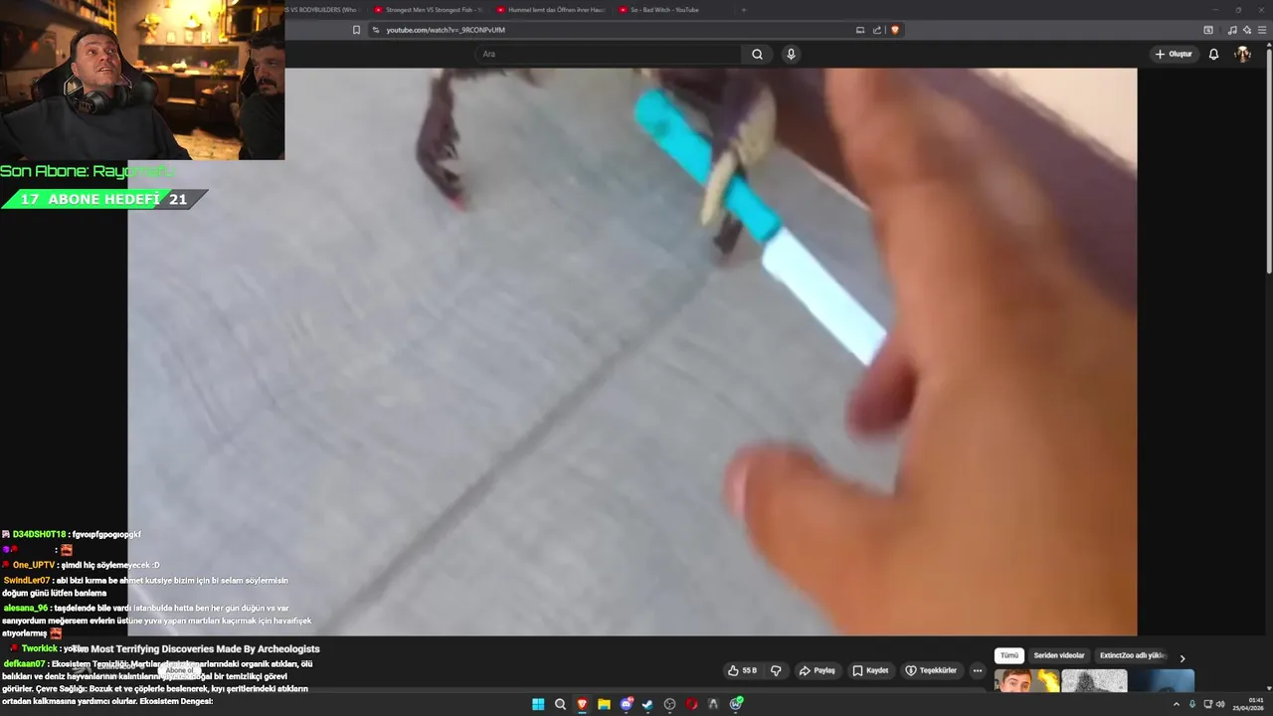Image resolution: width=1273 pixels, height=716 pixels.
Task: Open Windows taskbar search
Action: click(560, 704)
